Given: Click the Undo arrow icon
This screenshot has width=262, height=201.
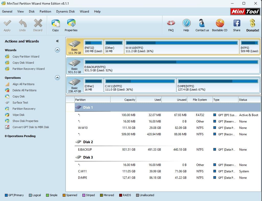Looking at the screenshot, I should coord(23,23).
